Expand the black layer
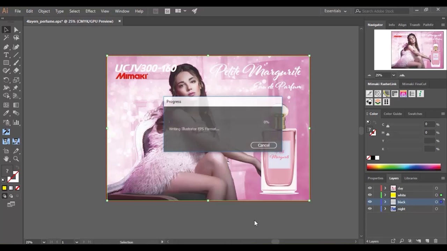This screenshot has height=251, width=447. 385,202
